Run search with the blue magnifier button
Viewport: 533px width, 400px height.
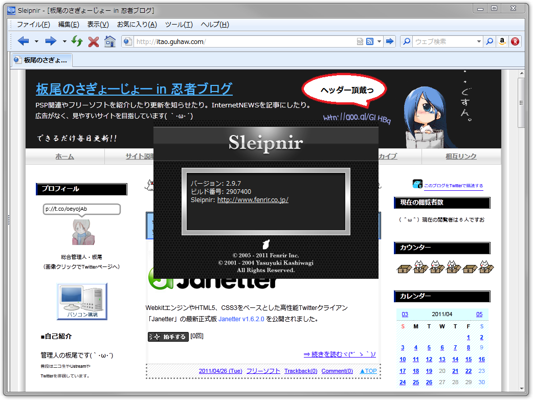pyautogui.click(x=490, y=41)
